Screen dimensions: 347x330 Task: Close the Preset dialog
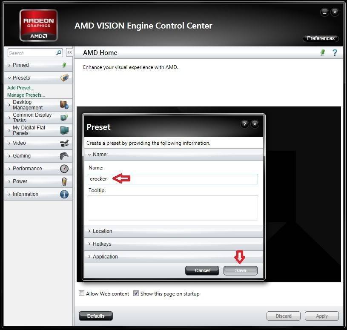tap(255, 124)
